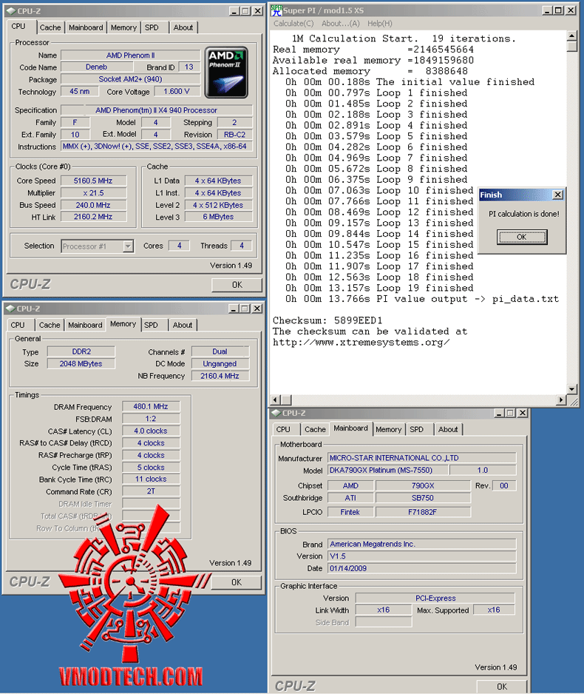The image size is (584, 694).
Task: Click OK in the Mainboard CPU-Z window
Action: pyautogui.click(x=502, y=687)
